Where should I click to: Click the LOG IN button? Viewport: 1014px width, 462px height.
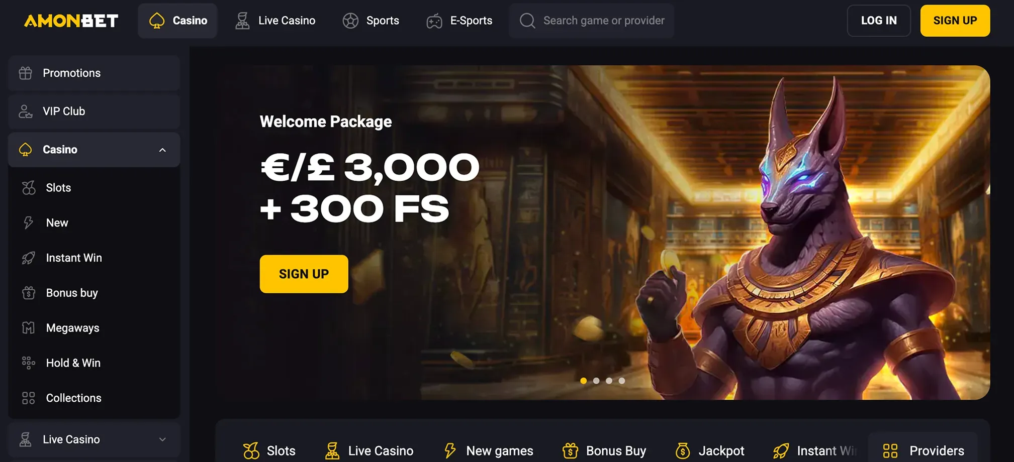click(x=879, y=21)
